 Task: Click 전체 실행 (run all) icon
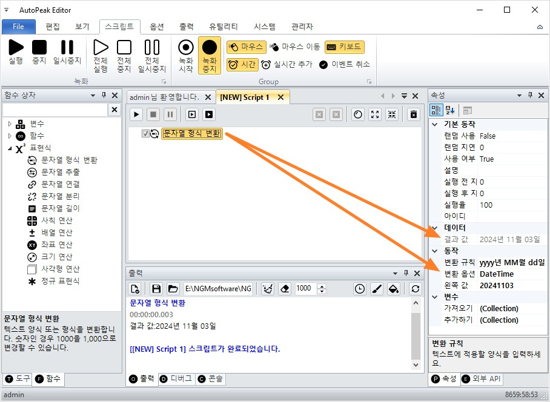click(101, 56)
